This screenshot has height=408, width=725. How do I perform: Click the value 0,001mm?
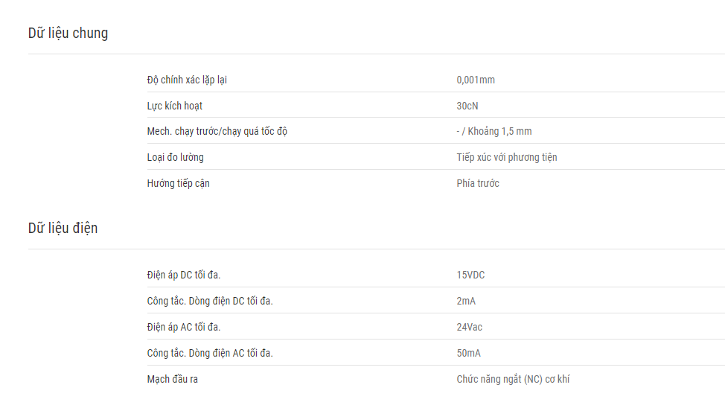coord(476,80)
